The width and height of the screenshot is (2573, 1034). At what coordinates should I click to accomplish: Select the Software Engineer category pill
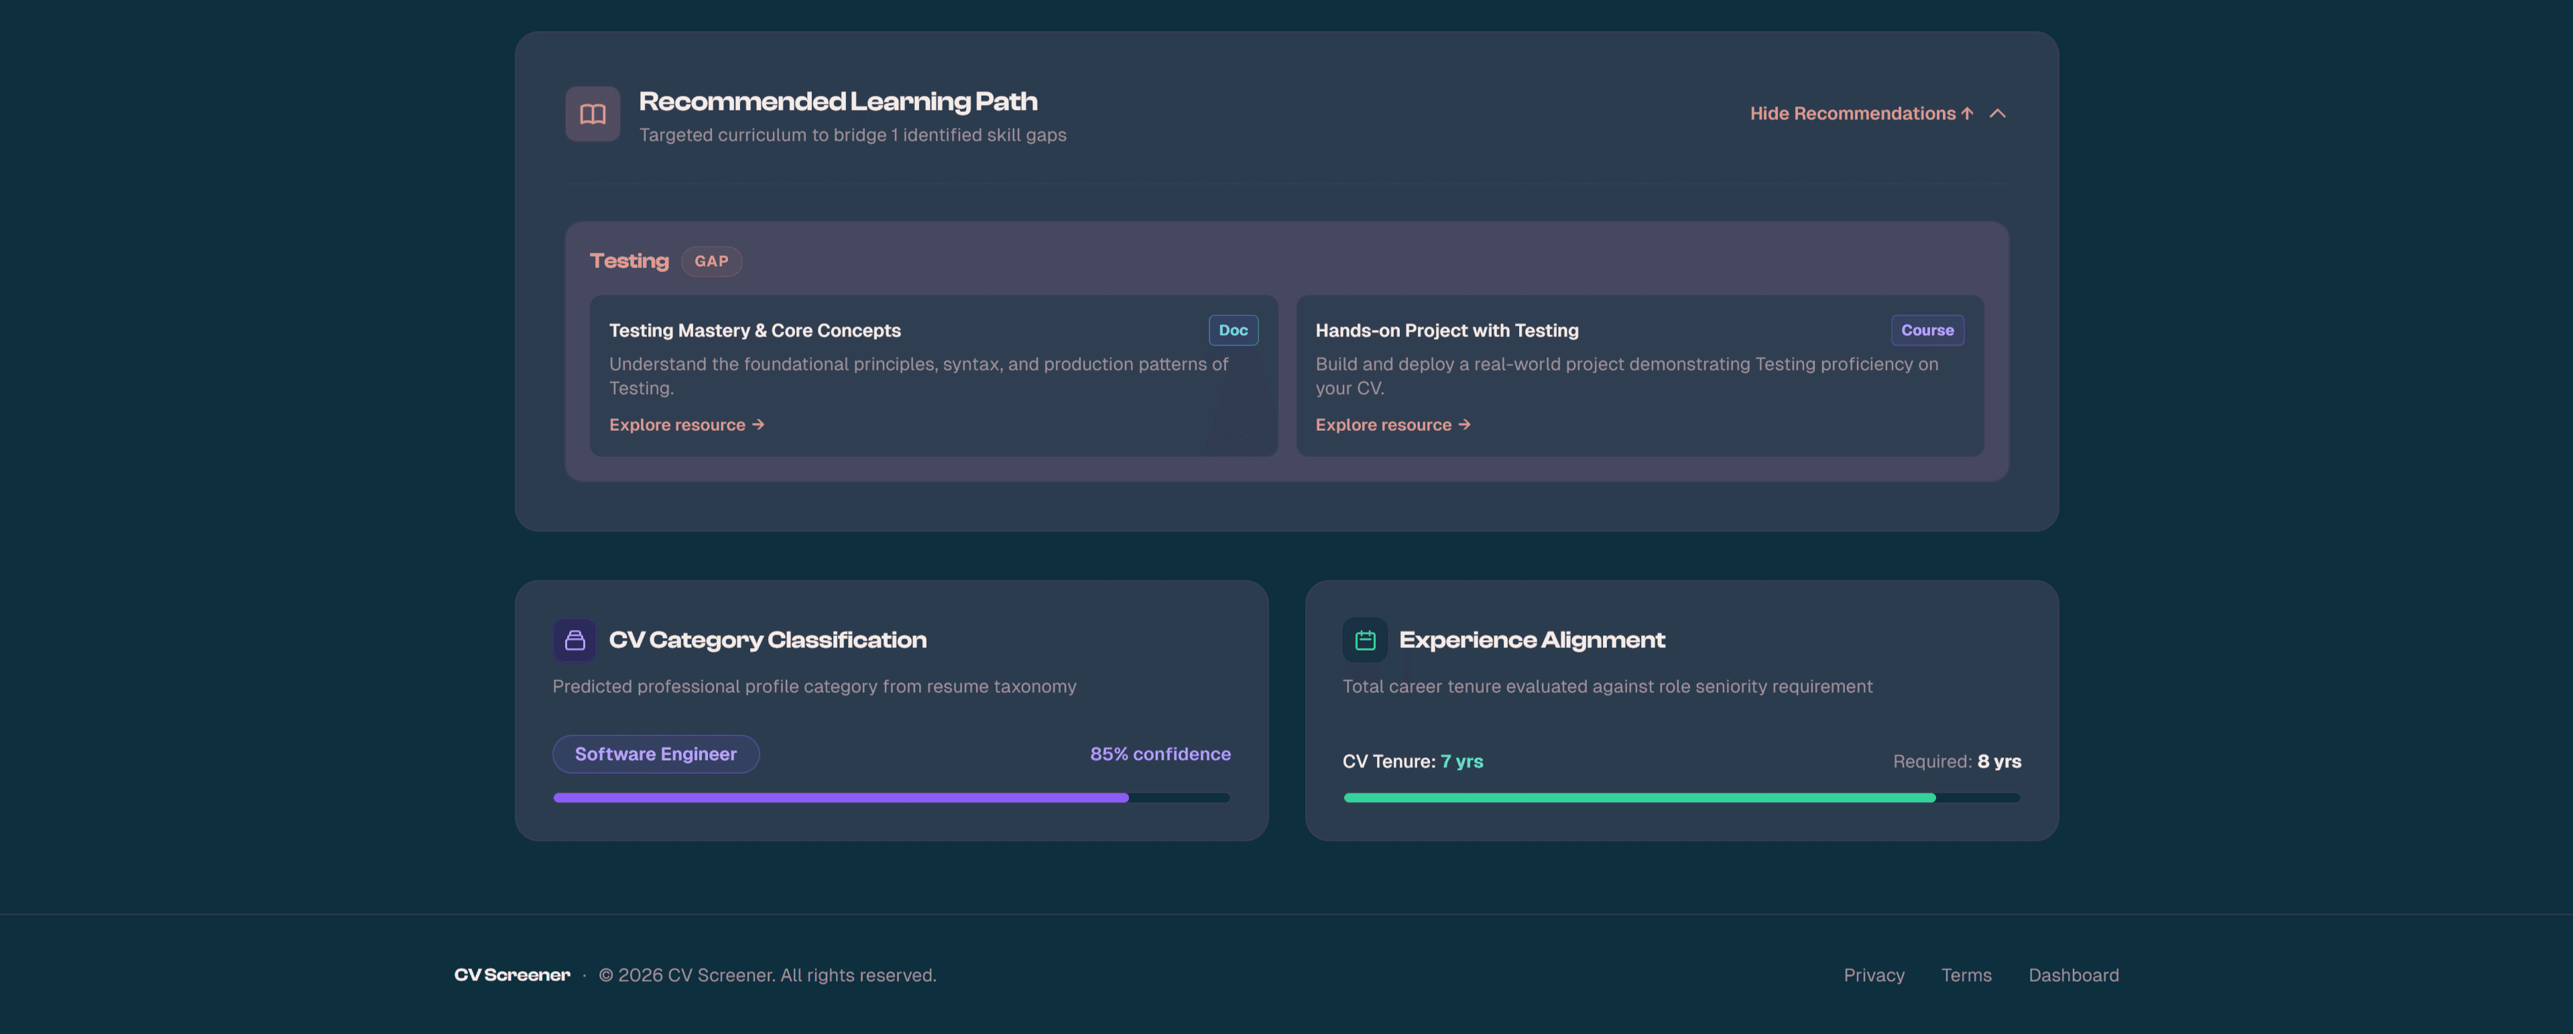[x=655, y=755]
